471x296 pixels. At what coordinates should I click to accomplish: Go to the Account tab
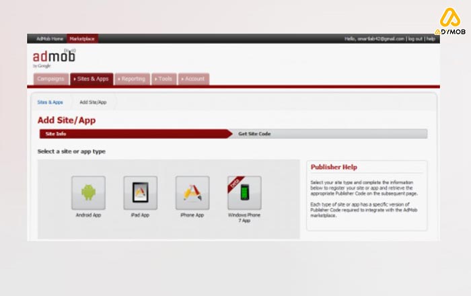pyautogui.click(x=194, y=79)
